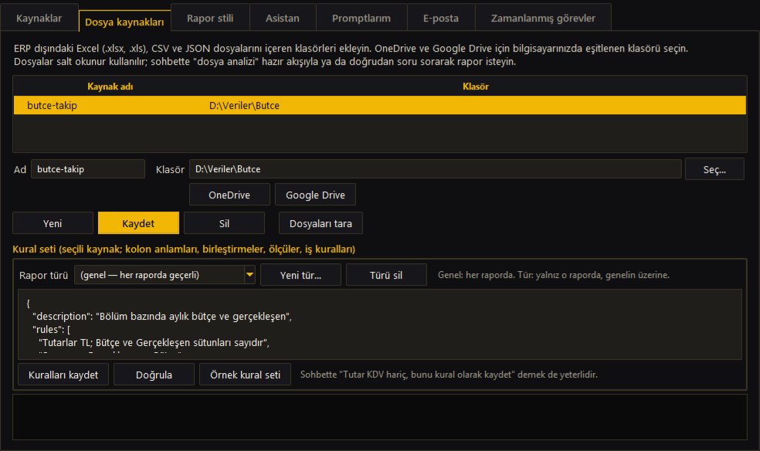The height and width of the screenshot is (451, 760).
Task: Click Dosyaları tara to scan files
Action: (x=321, y=223)
